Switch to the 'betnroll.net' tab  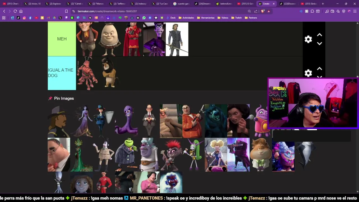click(224, 4)
